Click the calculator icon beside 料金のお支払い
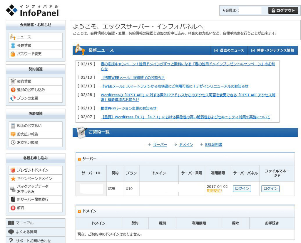Viewport: 301px width, 243px height. click(13, 126)
